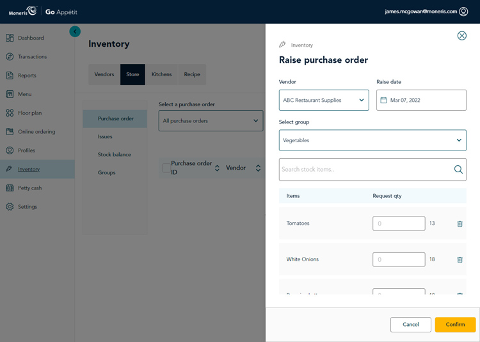This screenshot has height=342, width=480.
Task: Confirm the purchase order
Action: [455, 325]
